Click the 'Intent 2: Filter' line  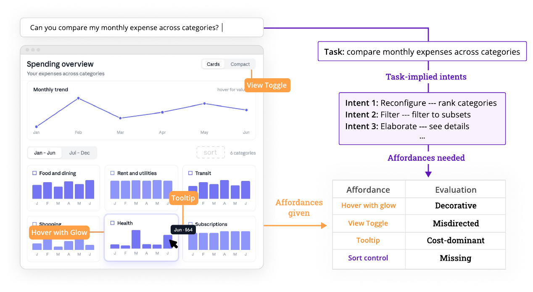408,114
